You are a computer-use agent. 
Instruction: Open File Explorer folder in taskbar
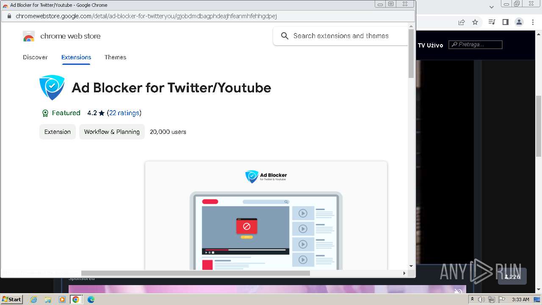48,299
